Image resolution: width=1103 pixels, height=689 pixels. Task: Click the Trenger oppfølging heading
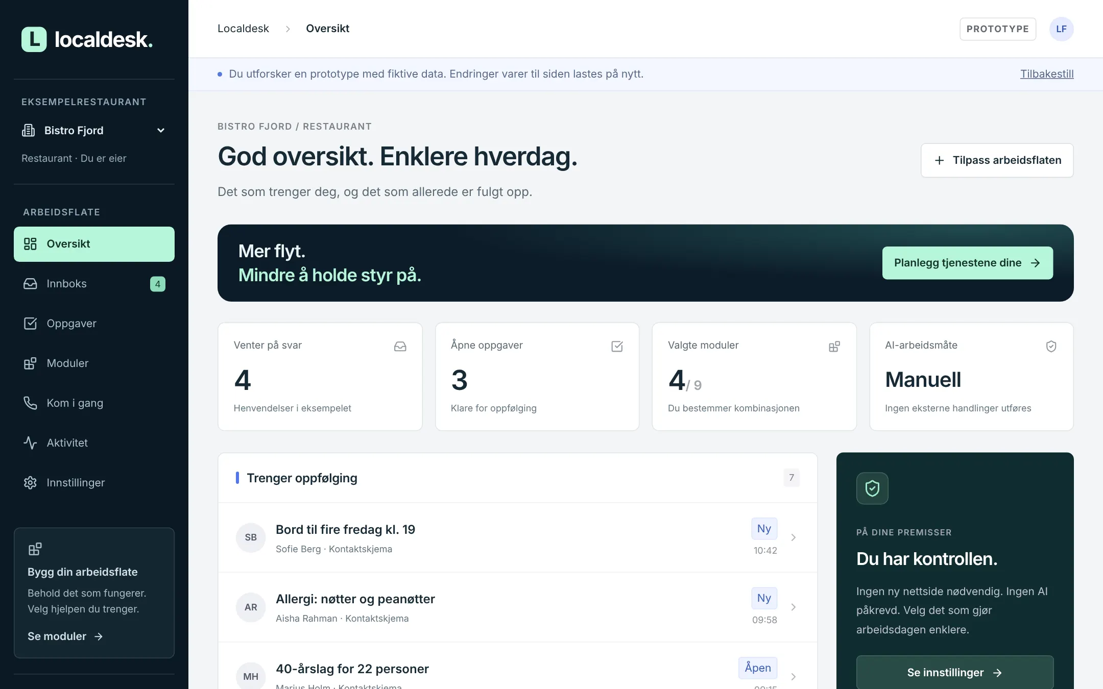point(302,478)
